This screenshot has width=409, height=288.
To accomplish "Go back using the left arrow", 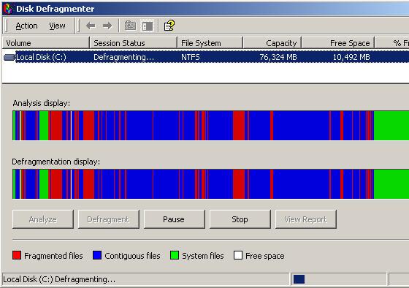I will (x=91, y=26).
